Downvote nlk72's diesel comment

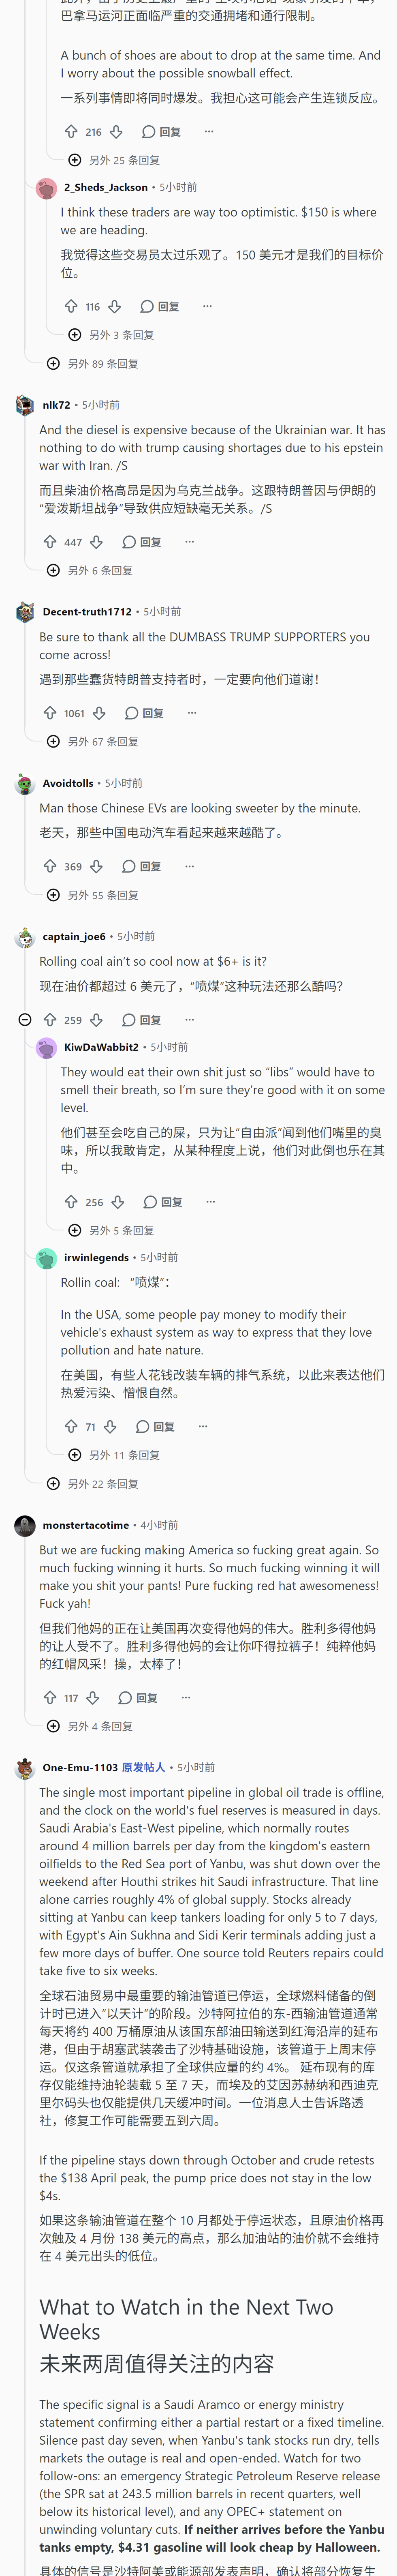pos(96,542)
